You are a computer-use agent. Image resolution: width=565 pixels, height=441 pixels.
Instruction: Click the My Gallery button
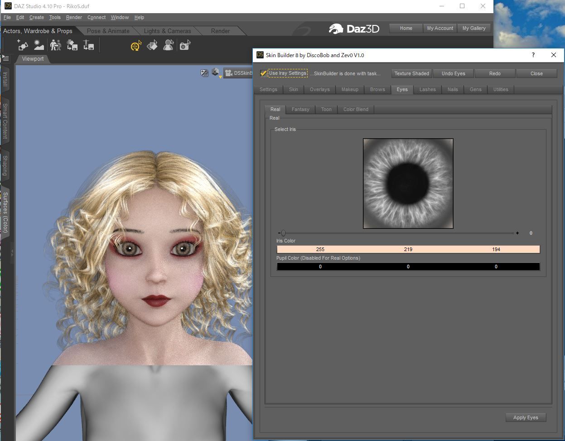tap(474, 28)
